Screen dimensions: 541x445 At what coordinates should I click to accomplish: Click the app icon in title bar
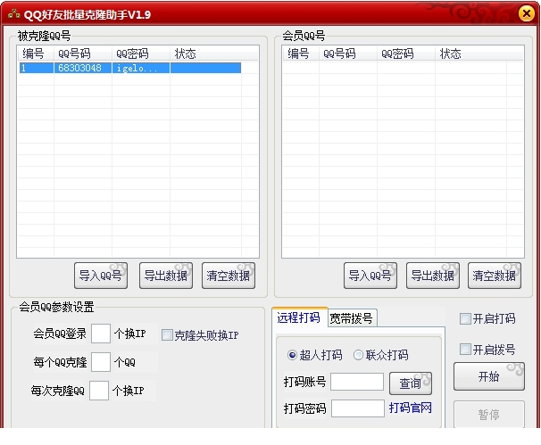click(x=13, y=14)
